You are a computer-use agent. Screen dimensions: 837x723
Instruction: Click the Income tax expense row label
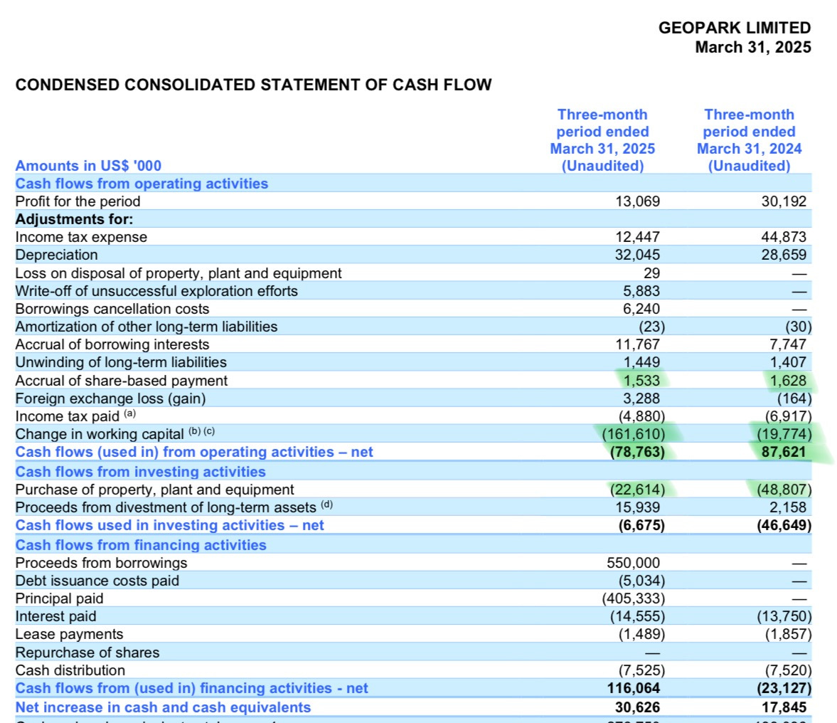click(x=81, y=237)
